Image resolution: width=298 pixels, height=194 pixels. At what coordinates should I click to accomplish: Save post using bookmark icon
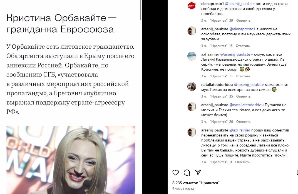point(297,173)
